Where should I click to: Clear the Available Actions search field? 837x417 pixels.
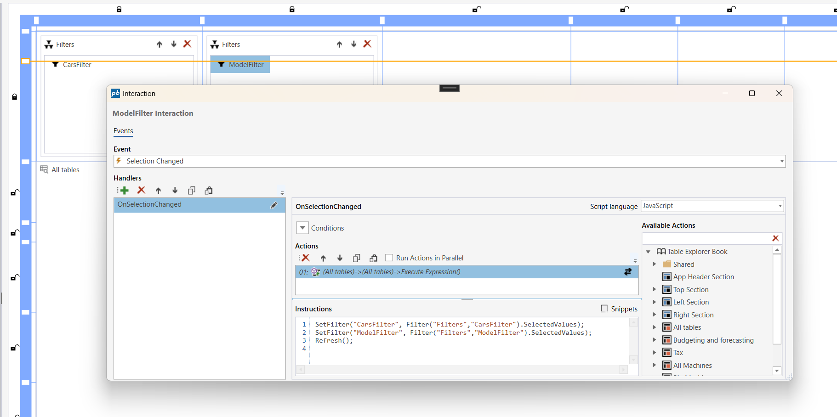(775, 238)
